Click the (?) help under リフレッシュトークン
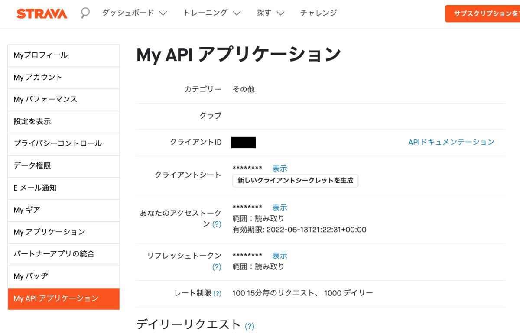Screen dimensions: 520x334 pos(217,267)
